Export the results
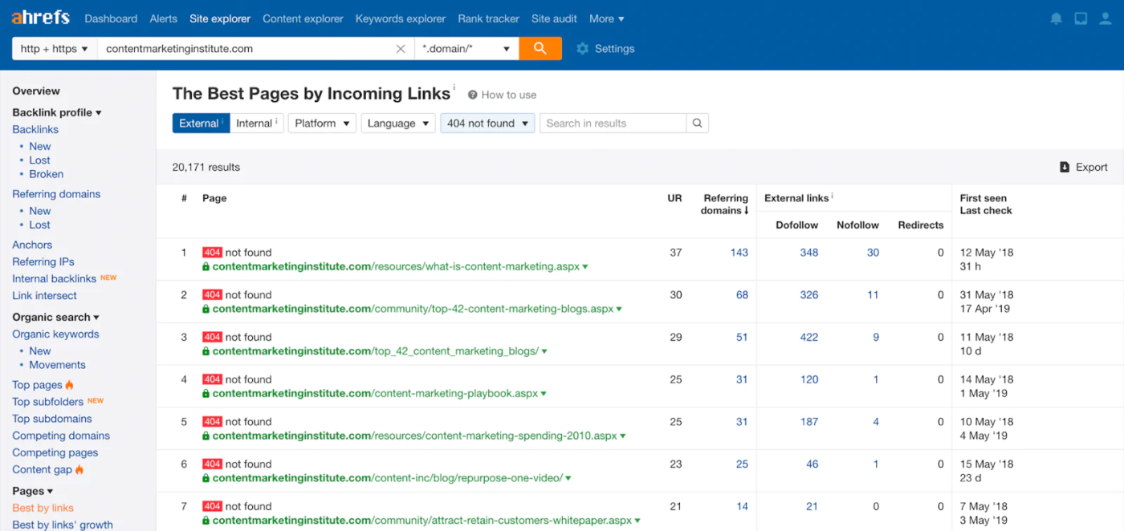1124x531 pixels. (x=1083, y=167)
